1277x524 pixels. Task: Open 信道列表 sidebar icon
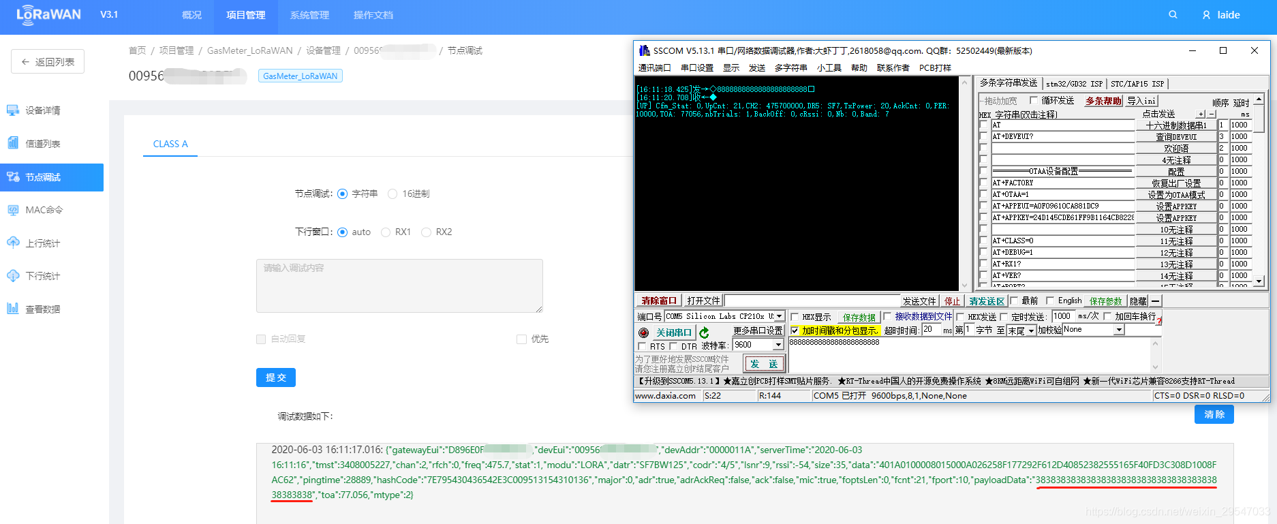pos(13,143)
